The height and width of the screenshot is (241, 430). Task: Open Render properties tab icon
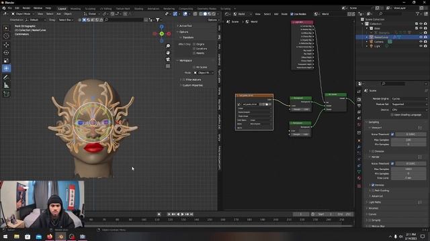click(x=359, y=100)
